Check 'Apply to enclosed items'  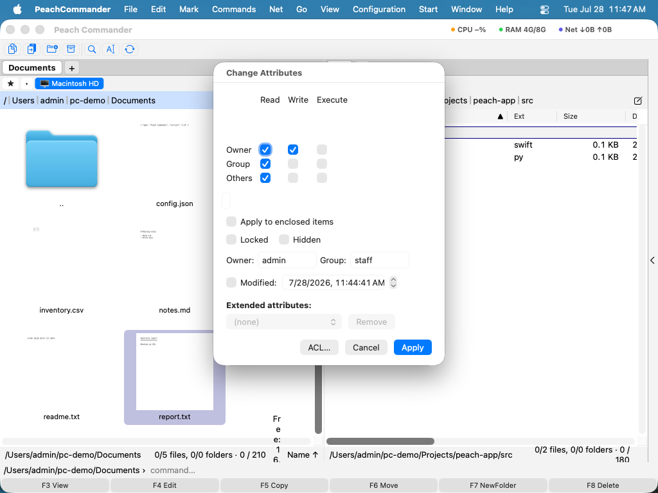tap(231, 221)
